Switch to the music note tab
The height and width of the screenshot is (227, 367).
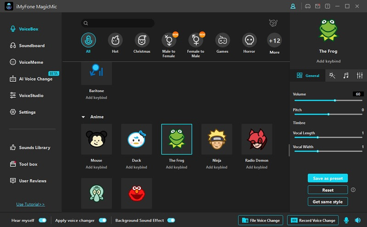tap(346, 75)
